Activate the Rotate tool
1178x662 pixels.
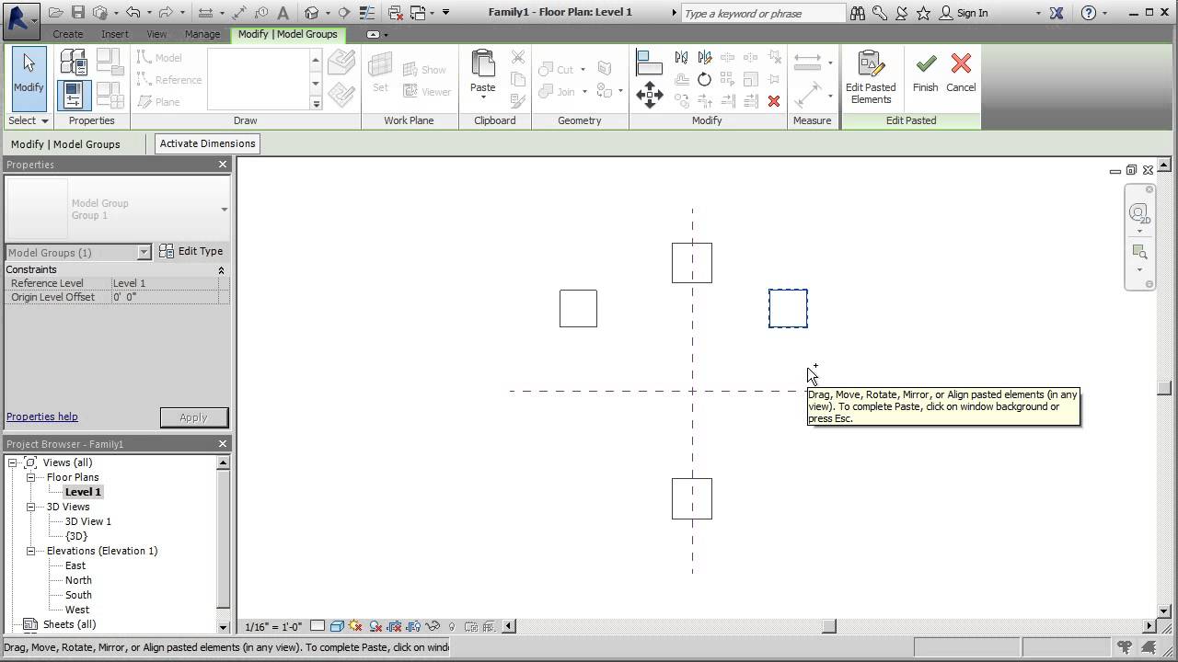coord(704,79)
